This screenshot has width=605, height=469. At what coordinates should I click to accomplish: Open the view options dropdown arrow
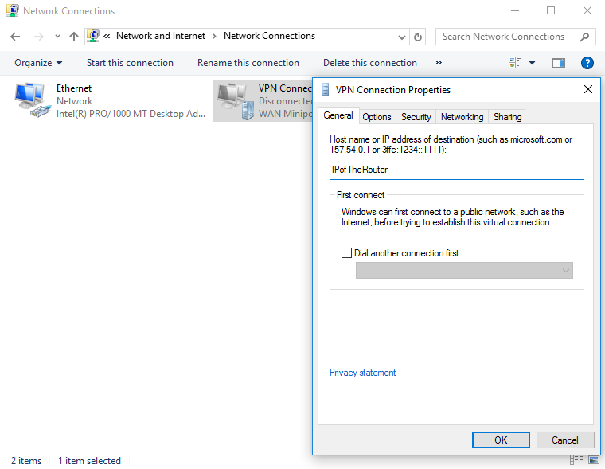(x=532, y=63)
